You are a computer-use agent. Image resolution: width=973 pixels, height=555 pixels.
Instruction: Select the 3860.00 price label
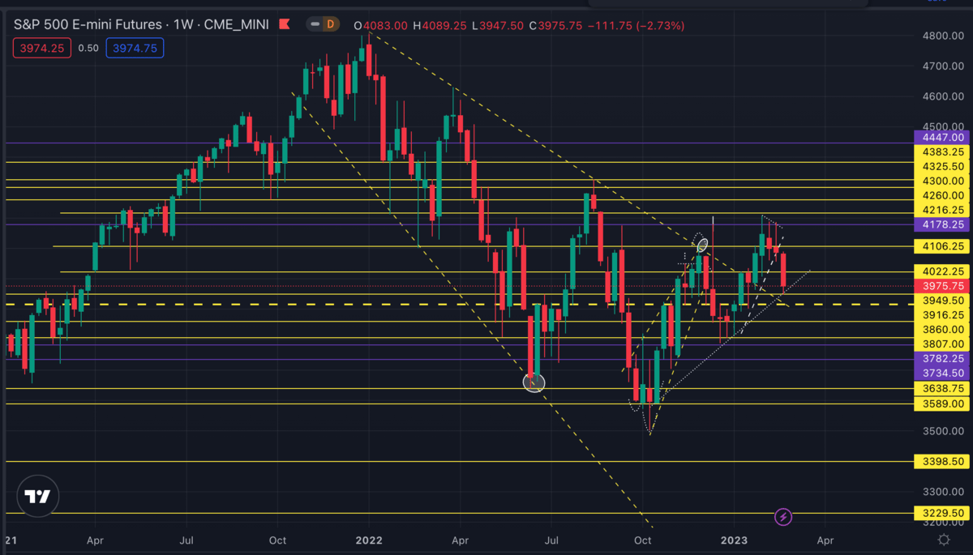[941, 330]
